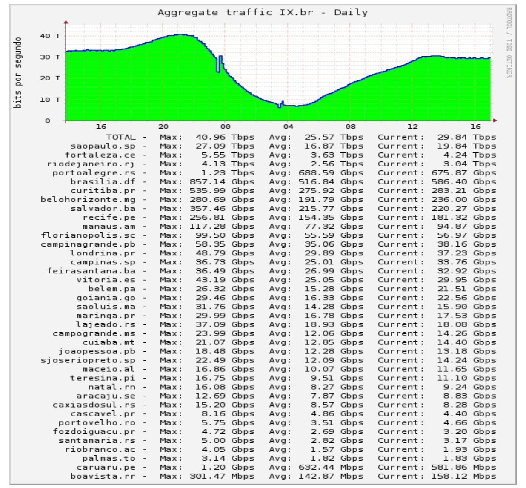Click the 10 T label on vertical axis
Screen dimensions: 526x488
[50, 100]
